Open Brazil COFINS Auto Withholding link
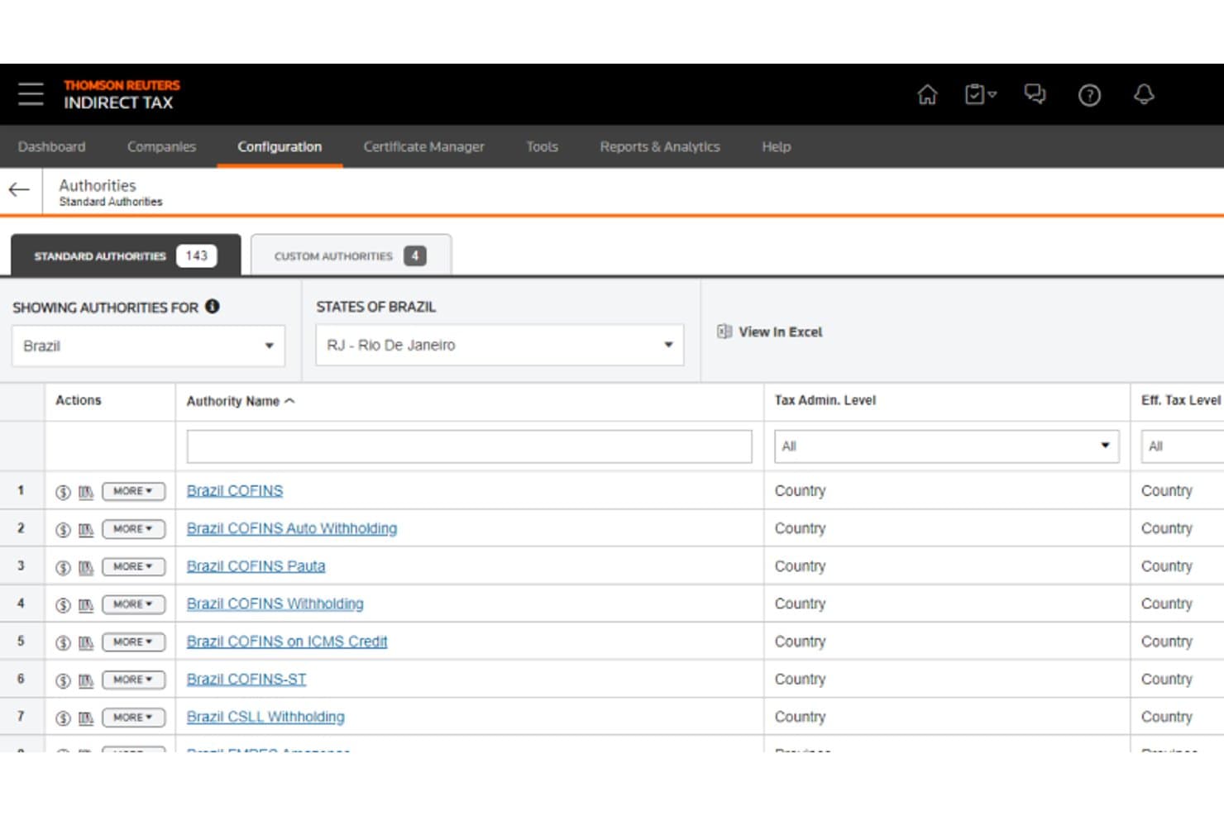Screen dimensions: 1224x816 292,528
